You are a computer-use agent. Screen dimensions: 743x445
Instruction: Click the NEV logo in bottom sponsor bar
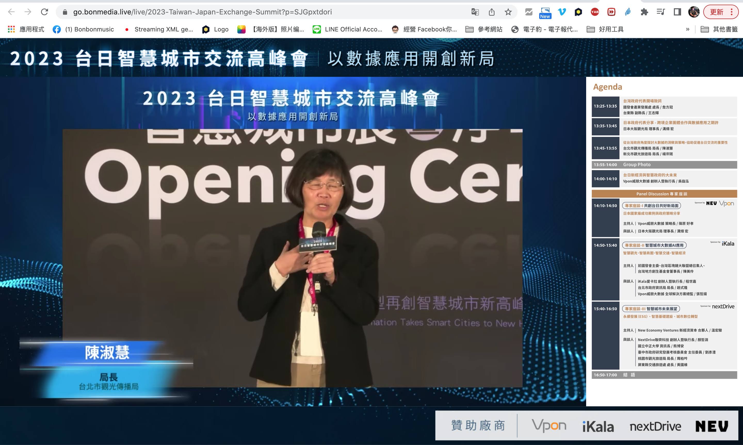coord(712,426)
